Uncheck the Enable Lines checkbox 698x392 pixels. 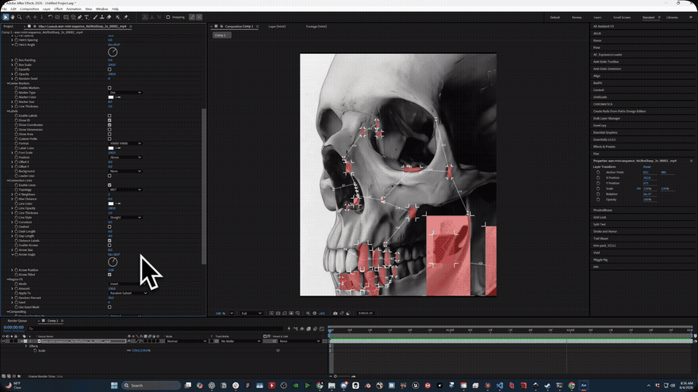pos(109,185)
